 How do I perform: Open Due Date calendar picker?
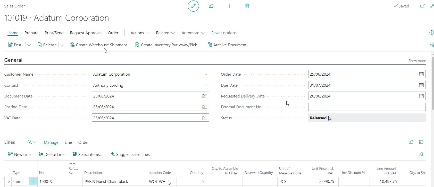[421, 85]
